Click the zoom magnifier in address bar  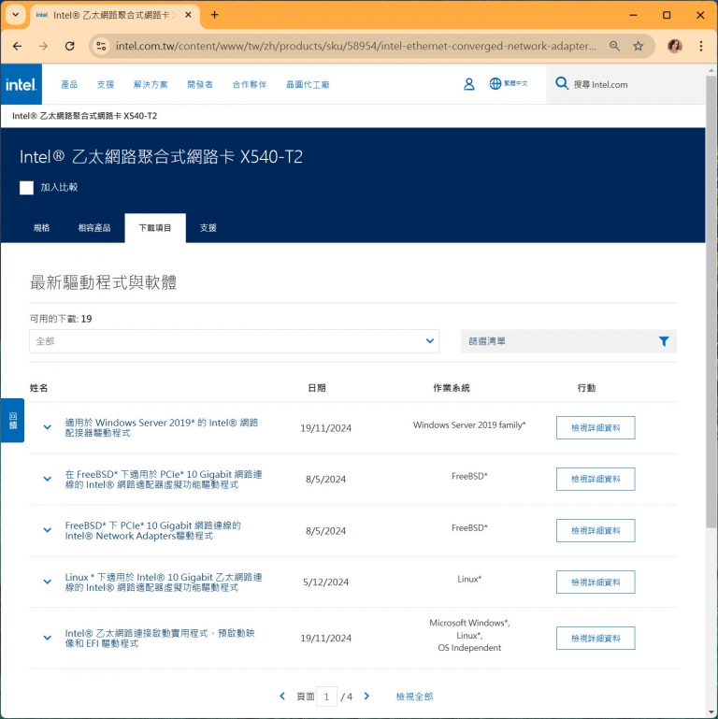[614, 47]
